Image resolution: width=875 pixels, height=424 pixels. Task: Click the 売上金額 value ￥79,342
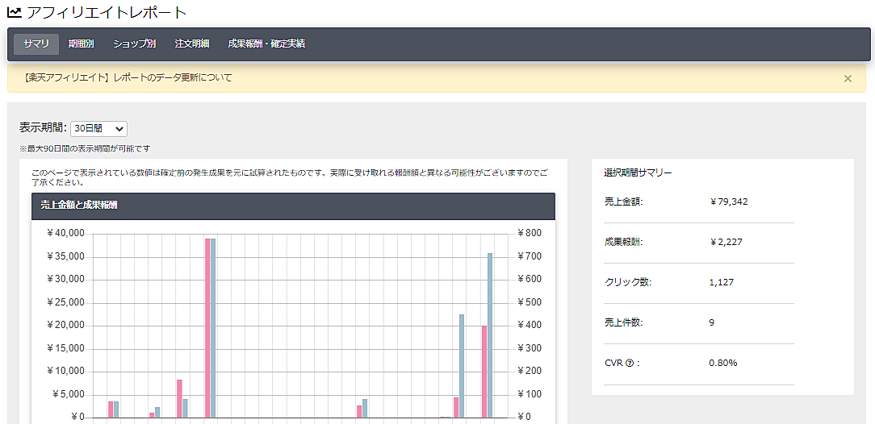(729, 202)
